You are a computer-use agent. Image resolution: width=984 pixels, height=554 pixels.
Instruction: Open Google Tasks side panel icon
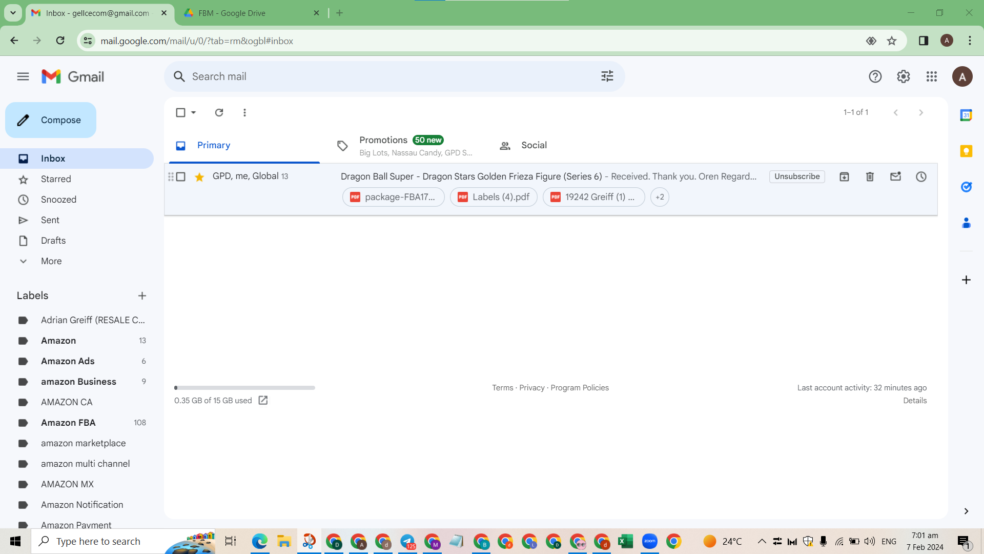966,187
